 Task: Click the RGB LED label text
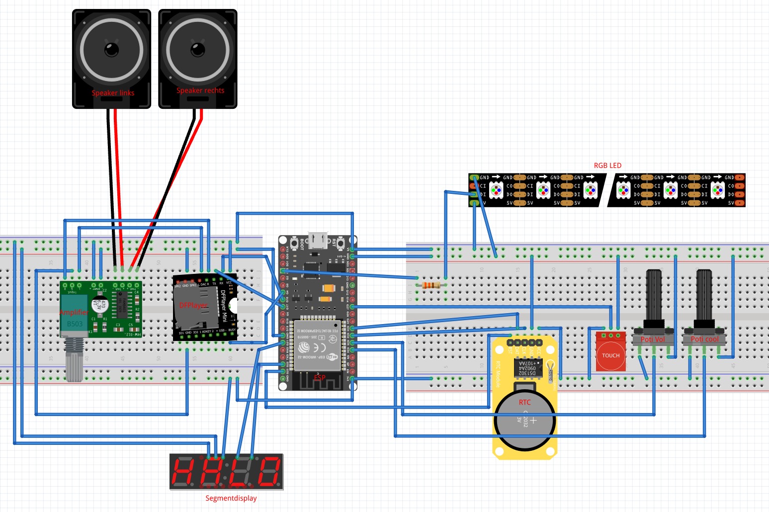(607, 166)
